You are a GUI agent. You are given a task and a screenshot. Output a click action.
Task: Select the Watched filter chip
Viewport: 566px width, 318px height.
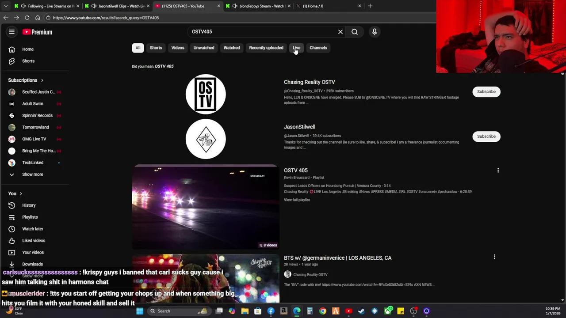232,48
